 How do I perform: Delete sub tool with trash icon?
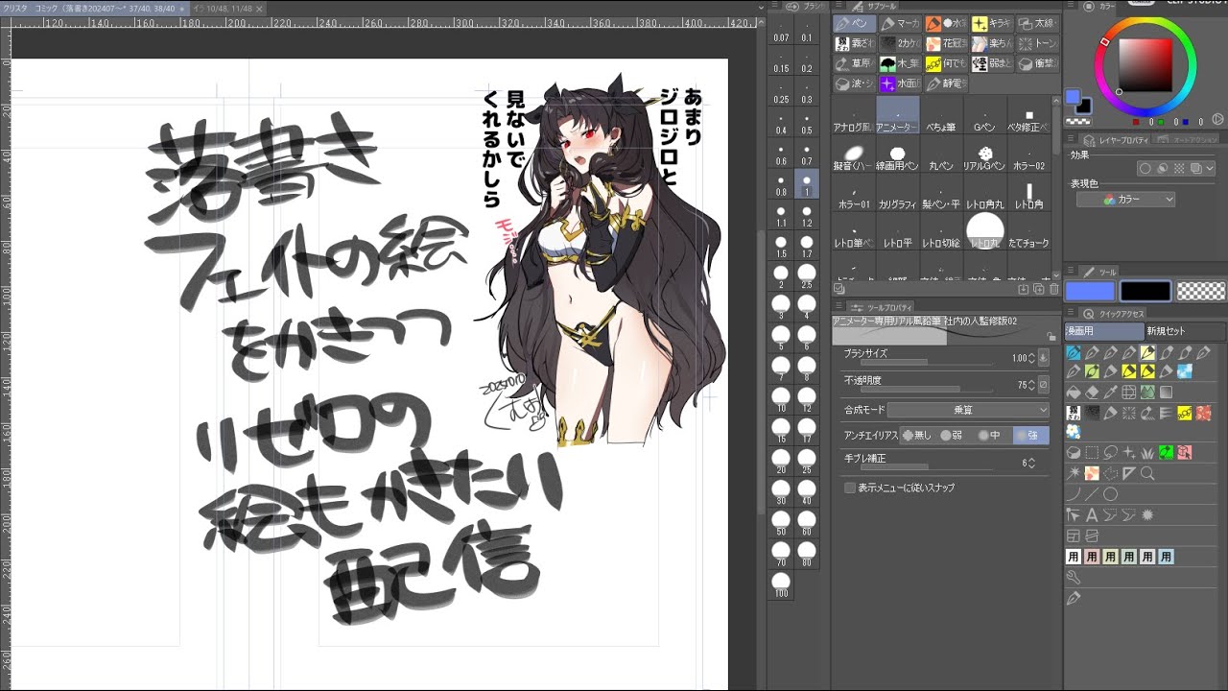(1054, 289)
